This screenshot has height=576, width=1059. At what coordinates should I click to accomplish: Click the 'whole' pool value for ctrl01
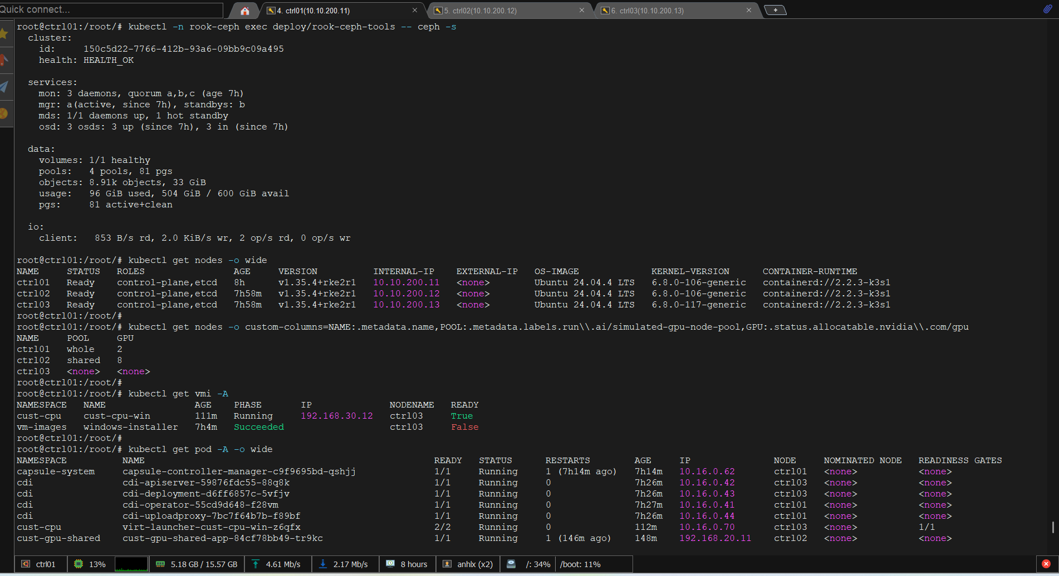(x=81, y=349)
